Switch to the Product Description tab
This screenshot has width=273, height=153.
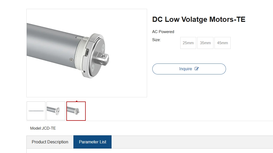click(50, 142)
